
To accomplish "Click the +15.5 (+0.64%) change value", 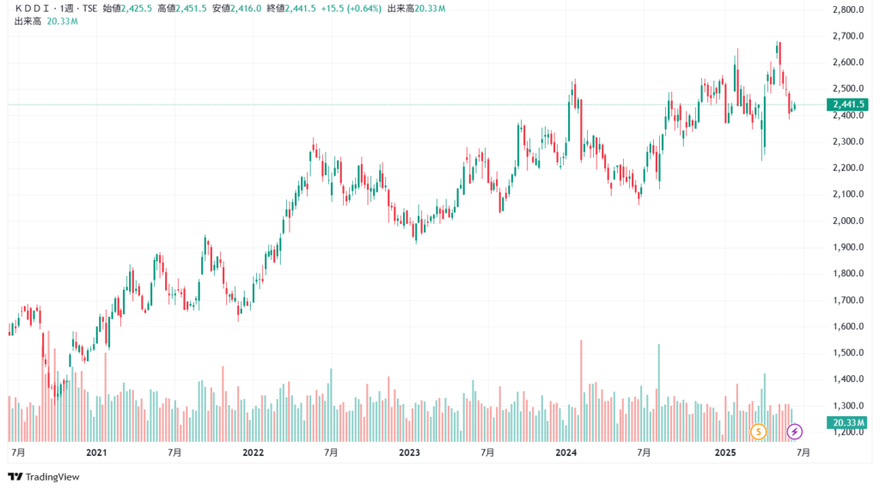I will 351,9.
